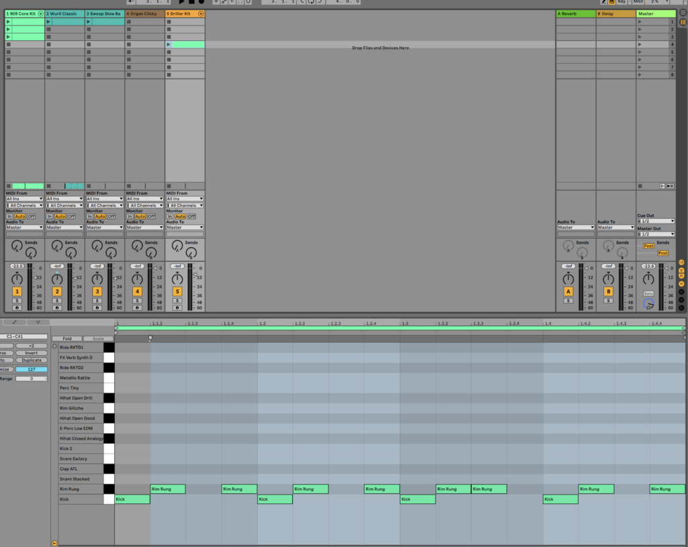Screen dimensions: 688x547
Task: Open All Channels dropdown on Wurli Classic track
Action: click(64, 205)
